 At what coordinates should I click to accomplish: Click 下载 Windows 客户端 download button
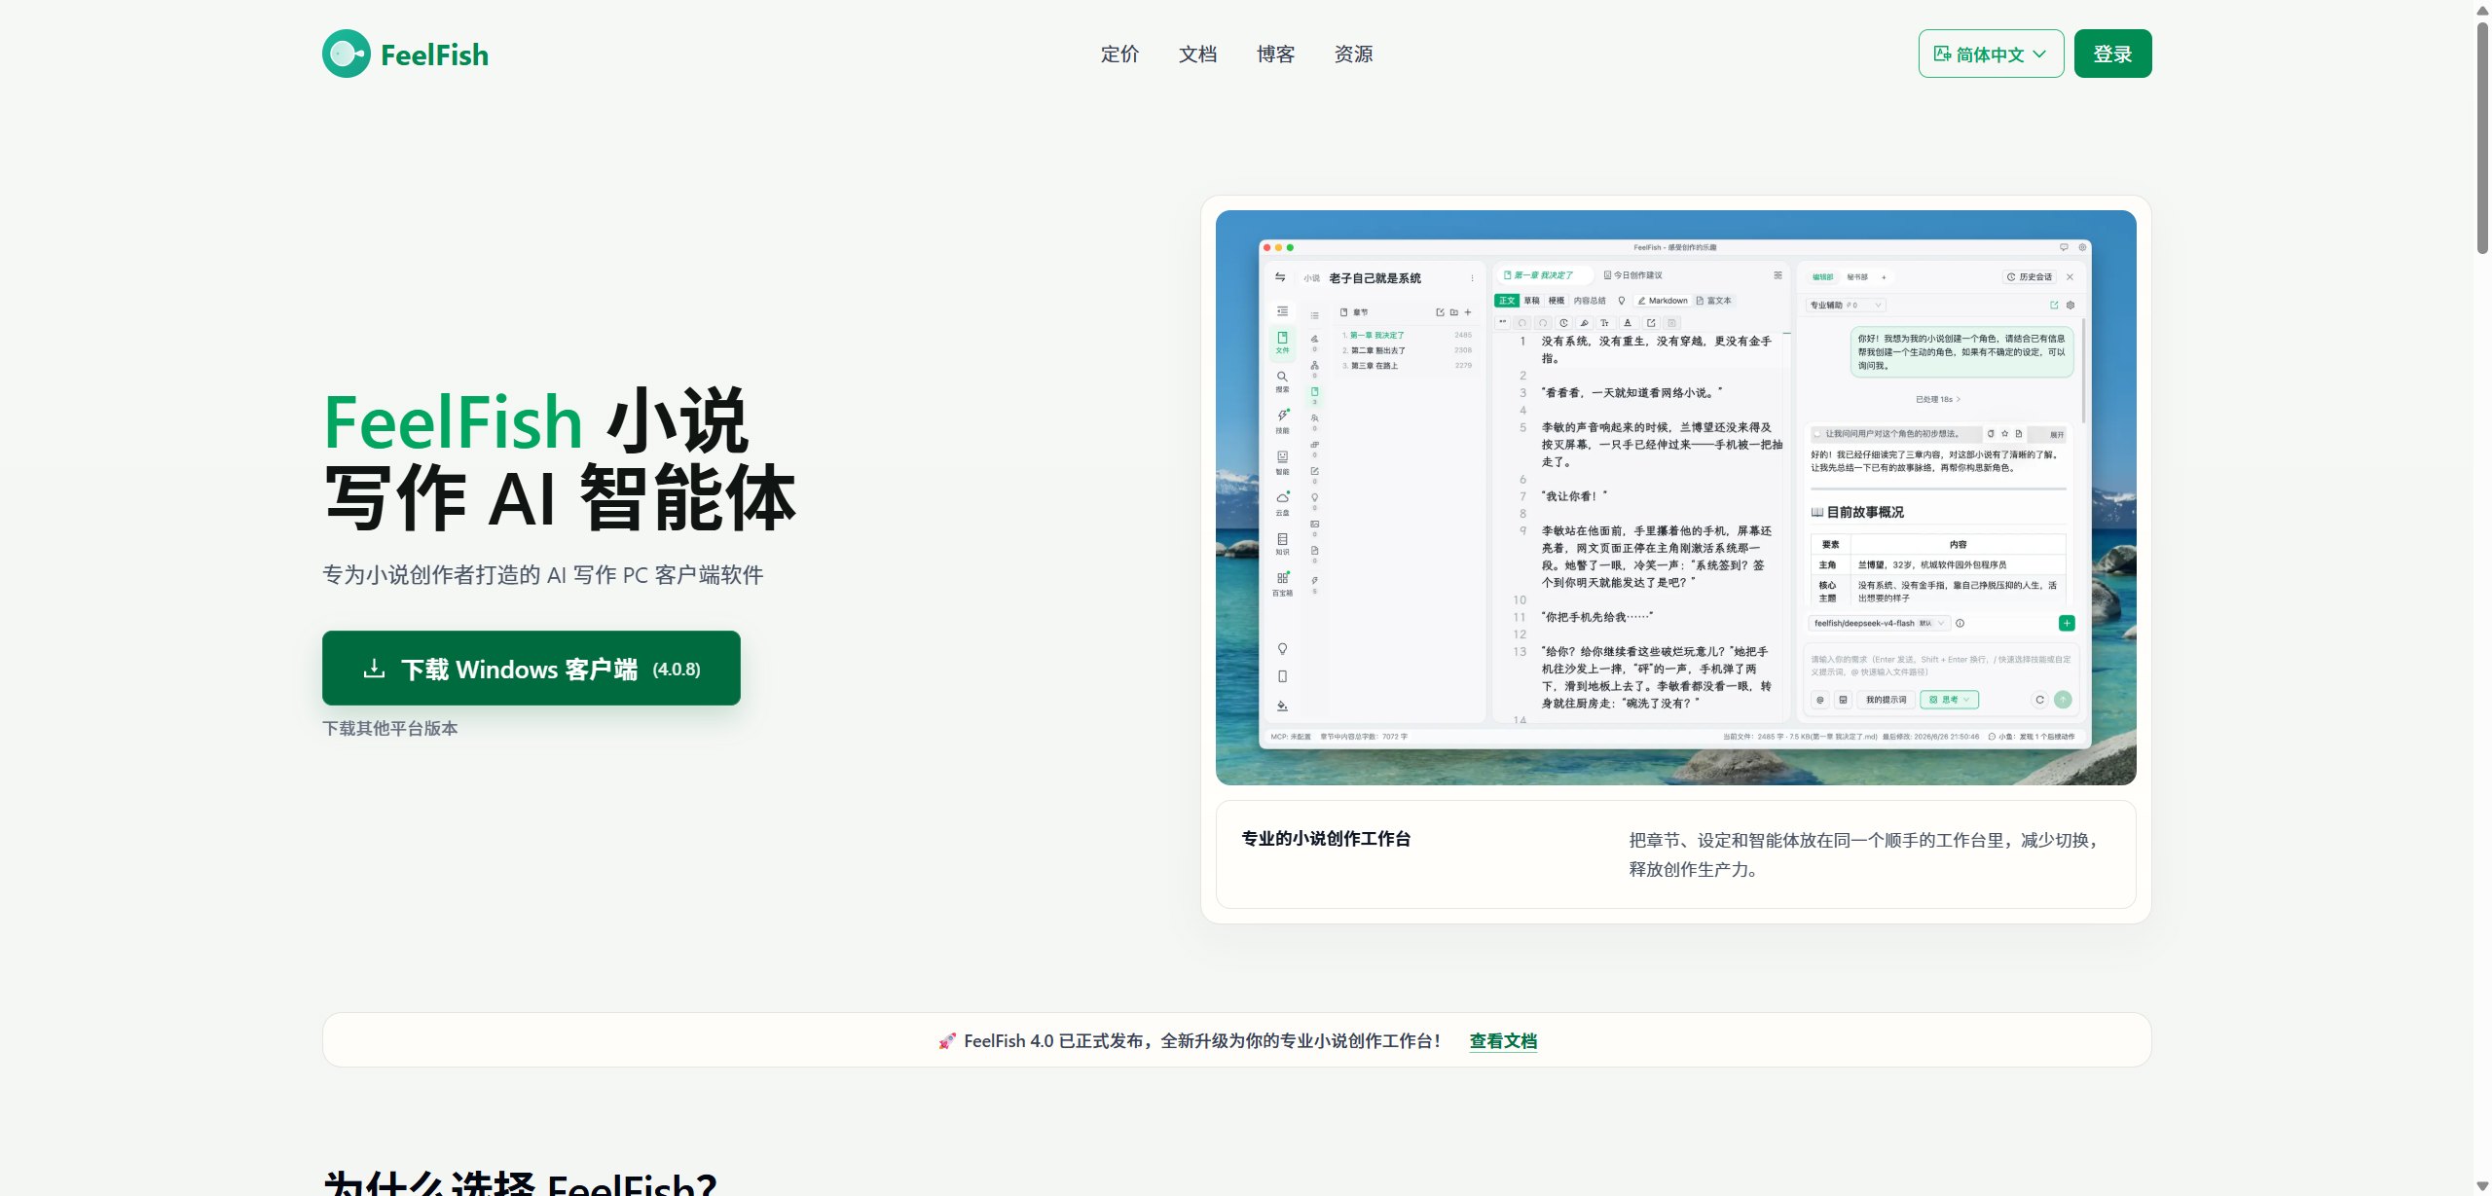pos(531,669)
